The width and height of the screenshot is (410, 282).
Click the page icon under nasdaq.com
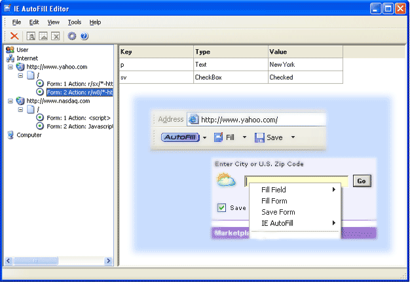click(x=31, y=109)
